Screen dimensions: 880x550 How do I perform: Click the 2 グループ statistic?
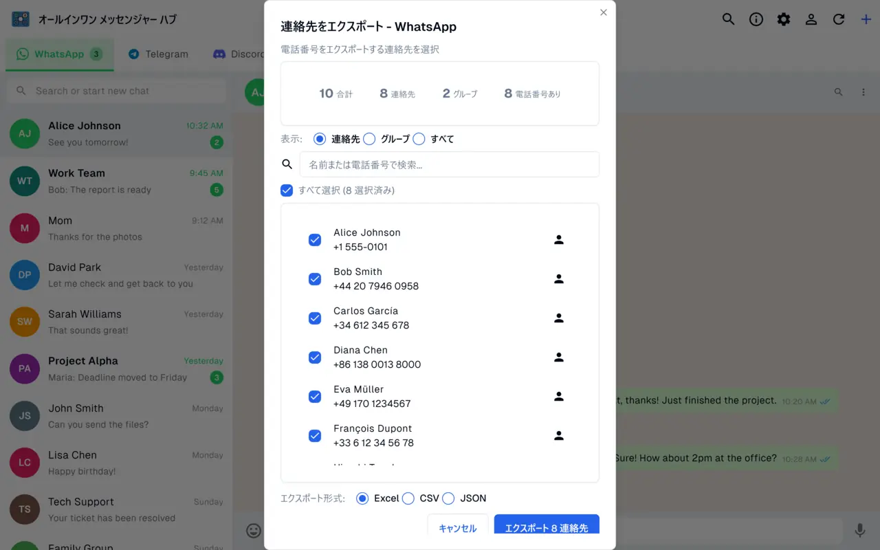(x=460, y=93)
